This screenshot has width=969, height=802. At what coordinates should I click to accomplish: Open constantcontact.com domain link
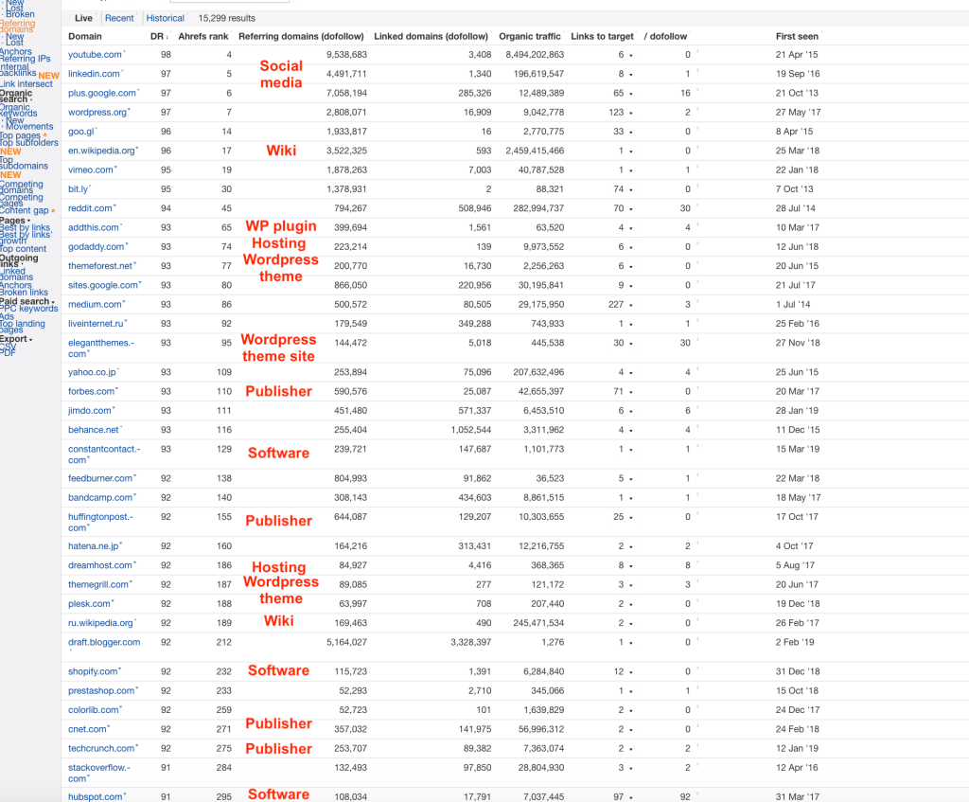pos(104,454)
